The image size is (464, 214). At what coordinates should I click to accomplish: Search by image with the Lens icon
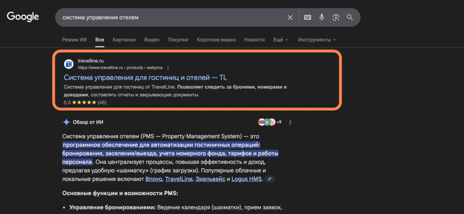coord(336,17)
